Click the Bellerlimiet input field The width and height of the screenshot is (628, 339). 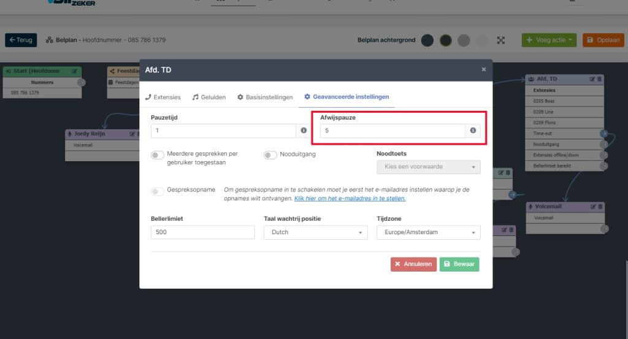coord(202,232)
